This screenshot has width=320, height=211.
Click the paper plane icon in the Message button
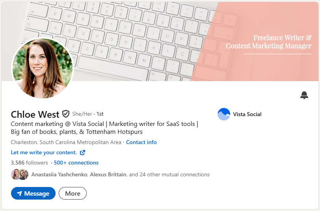point(19,194)
